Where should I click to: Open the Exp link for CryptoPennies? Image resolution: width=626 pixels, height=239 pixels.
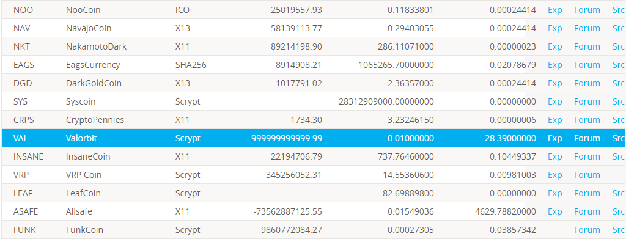[554, 120]
